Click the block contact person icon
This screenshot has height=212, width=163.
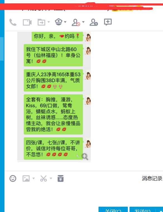point(76,22)
